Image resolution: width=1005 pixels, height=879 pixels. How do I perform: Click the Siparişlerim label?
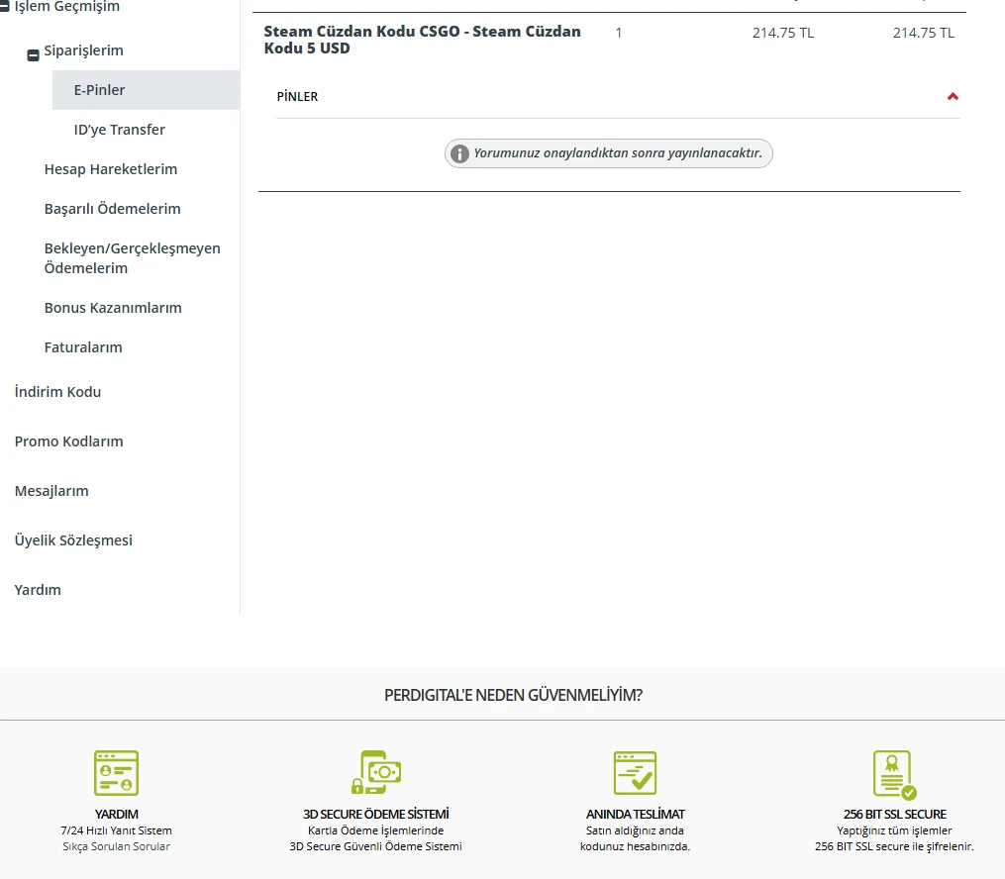click(x=83, y=50)
